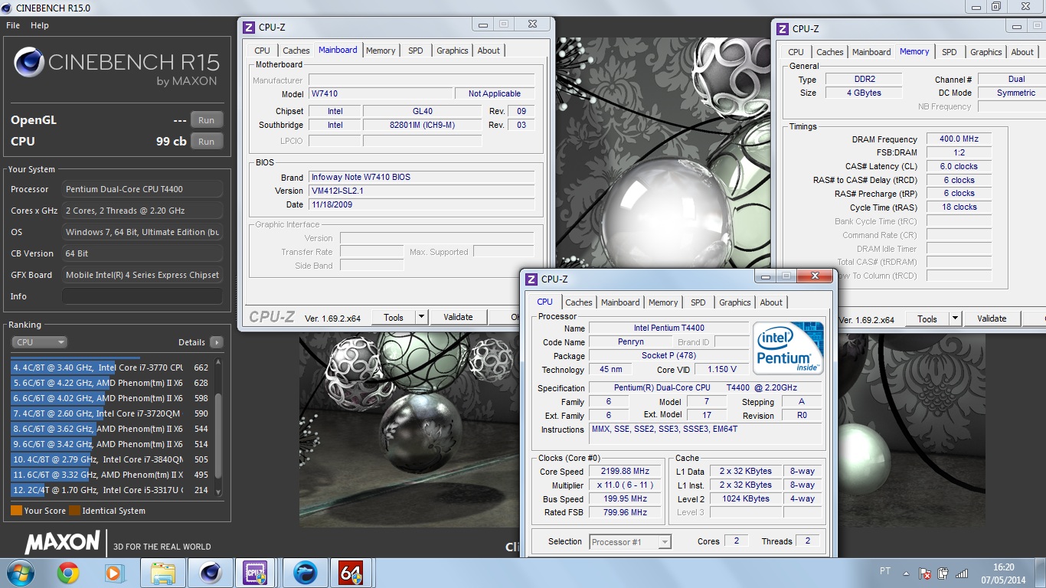
Task: Open AIDA64 taskbar icon
Action: point(351,573)
